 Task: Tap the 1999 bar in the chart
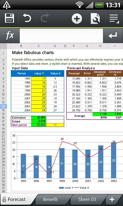(x=62, y=163)
